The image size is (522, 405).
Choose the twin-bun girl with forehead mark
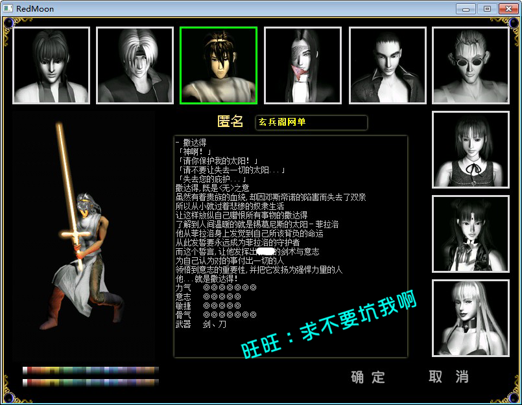pos(471,234)
